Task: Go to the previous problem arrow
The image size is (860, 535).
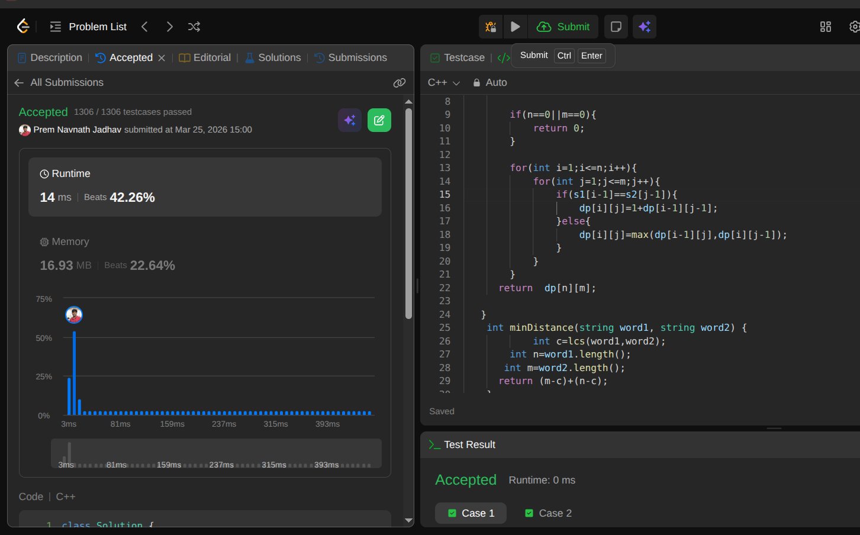Action: coord(144,27)
